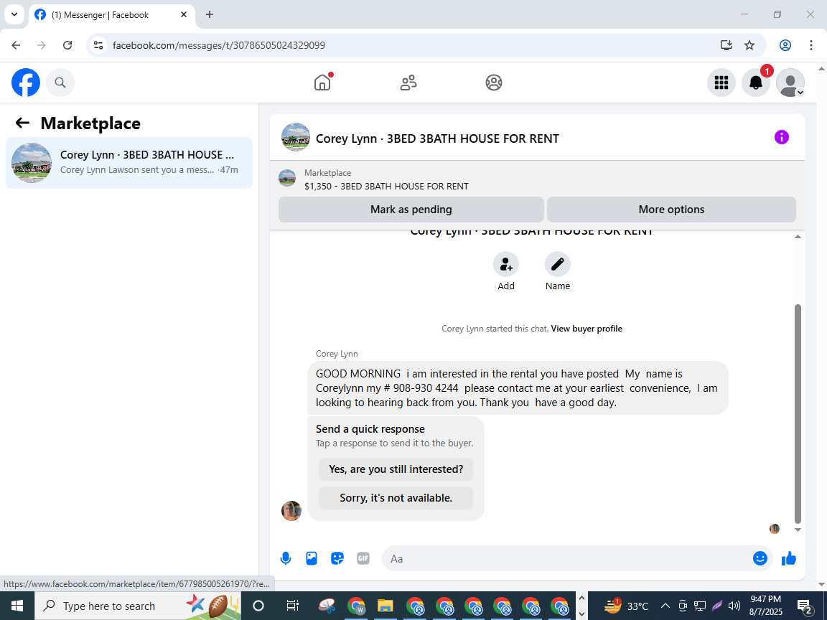
Task: Open the $1,350 3BED 3BATH listing link
Action: coord(386,186)
